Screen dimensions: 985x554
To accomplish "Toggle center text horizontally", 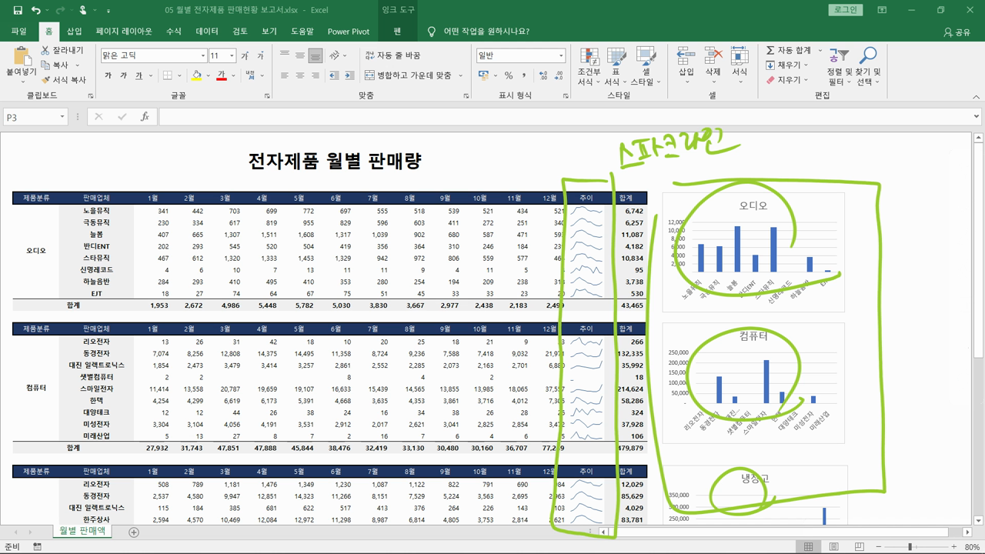I will click(x=299, y=75).
